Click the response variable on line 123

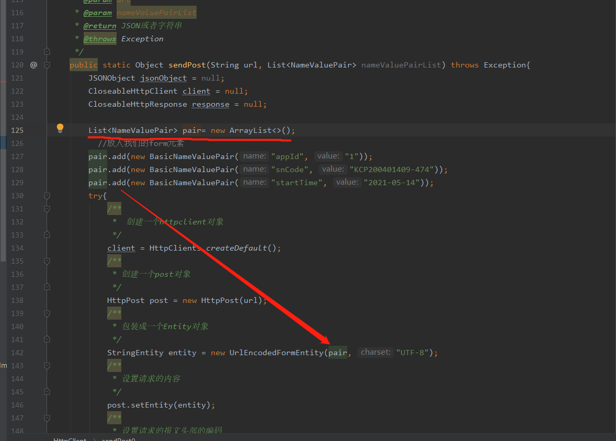click(211, 104)
